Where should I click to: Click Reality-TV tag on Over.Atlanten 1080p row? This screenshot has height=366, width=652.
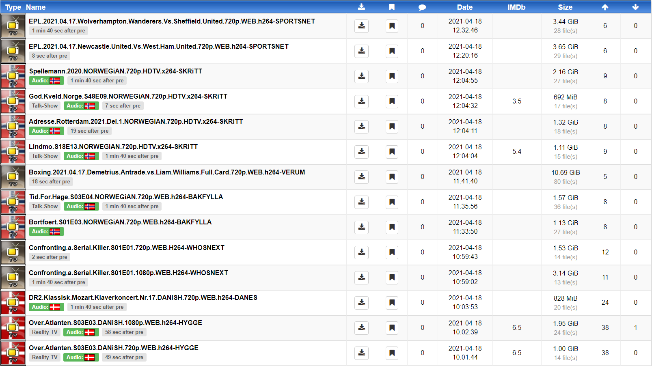(x=45, y=332)
